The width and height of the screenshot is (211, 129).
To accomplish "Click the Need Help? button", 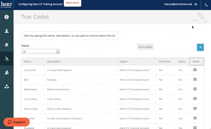I will pyautogui.click(x=73, y=3).
